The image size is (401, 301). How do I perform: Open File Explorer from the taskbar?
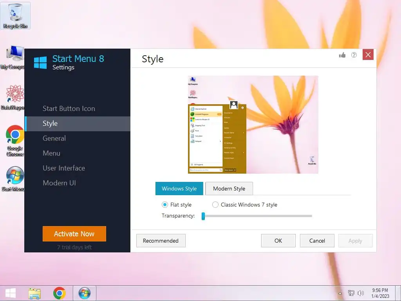34,293
